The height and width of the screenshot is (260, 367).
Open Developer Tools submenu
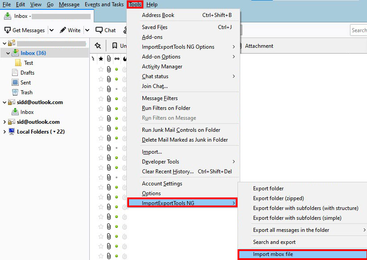point(183,162)
